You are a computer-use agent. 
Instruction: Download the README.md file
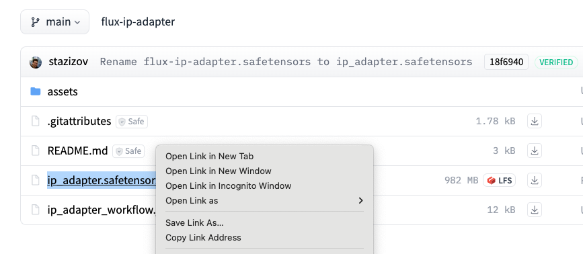(x=535, y=151)
